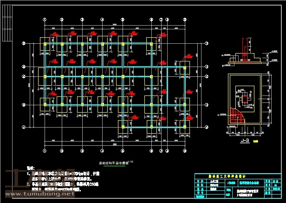Click the yellow column node at the plan's bottom-right corner
The image size is (286, 203).
(x=184, y=126)
